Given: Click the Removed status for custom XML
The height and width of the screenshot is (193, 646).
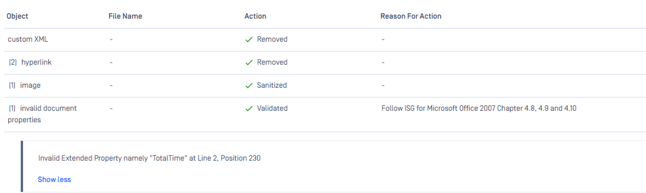Looking at the screenshot, I should [272, 39].
